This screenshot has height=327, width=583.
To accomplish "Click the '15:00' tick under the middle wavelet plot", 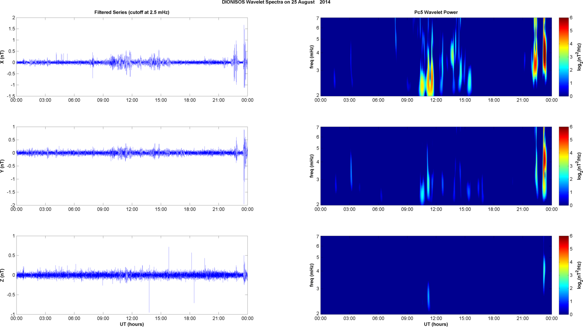I will pyautogui.click(x=465, y=209).
